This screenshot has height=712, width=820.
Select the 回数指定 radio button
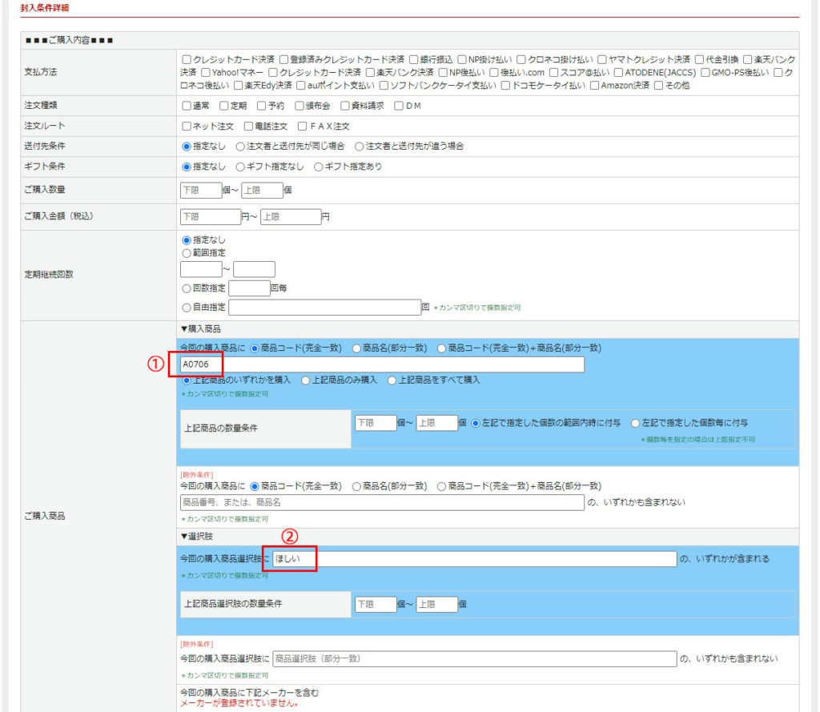pyautogui.click(x=187, y=289)
